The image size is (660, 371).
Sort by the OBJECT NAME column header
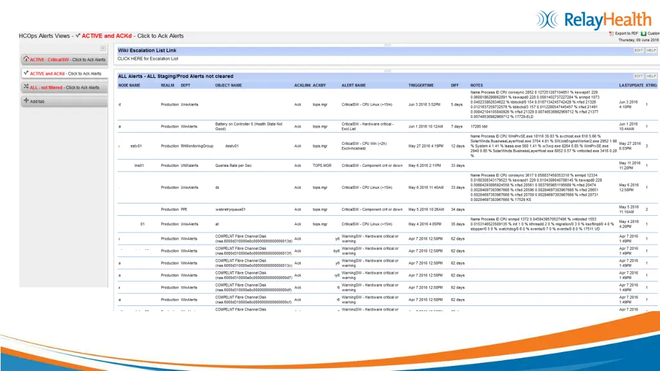[229, 86]
